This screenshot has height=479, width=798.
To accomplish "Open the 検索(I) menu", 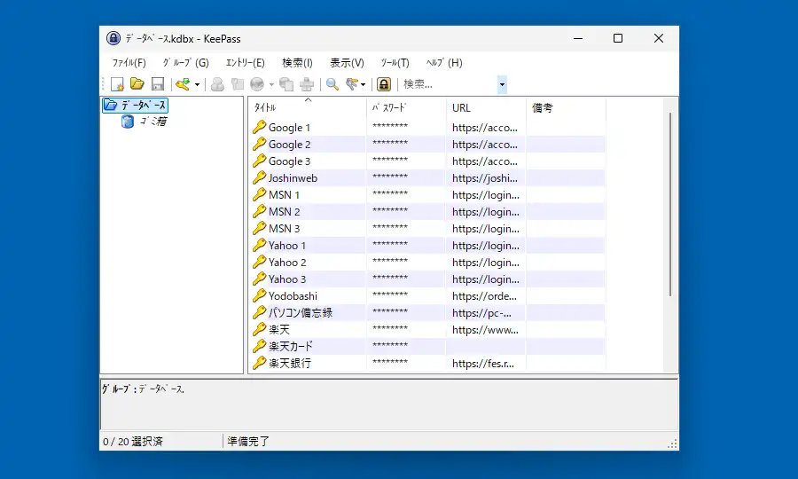I will (x=297, y=63).
